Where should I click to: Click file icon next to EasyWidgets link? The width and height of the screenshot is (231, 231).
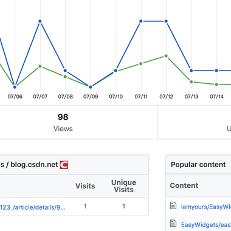[173, 224]
